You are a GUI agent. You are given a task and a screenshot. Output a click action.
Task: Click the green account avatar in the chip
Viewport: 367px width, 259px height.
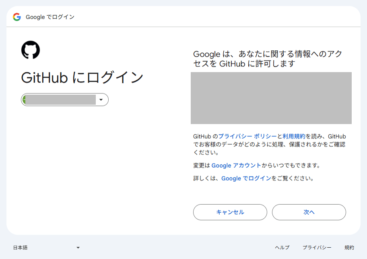point(24,100)
